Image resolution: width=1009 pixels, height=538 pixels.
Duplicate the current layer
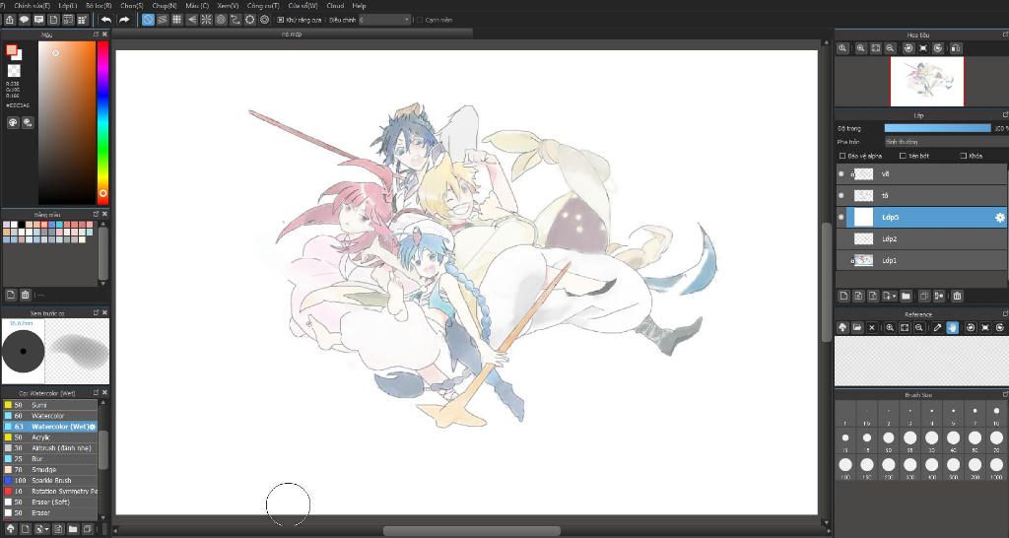(x=924, y=296)
